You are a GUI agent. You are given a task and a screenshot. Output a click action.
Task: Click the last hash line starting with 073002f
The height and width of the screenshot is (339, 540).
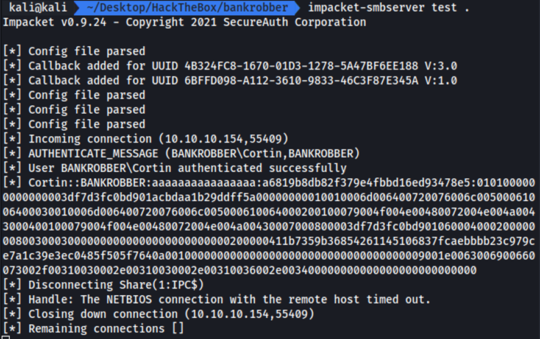click(x=240, y=270)
